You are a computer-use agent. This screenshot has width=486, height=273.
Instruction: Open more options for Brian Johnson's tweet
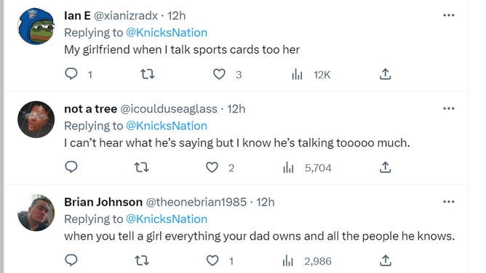click(x=448, y=202)
